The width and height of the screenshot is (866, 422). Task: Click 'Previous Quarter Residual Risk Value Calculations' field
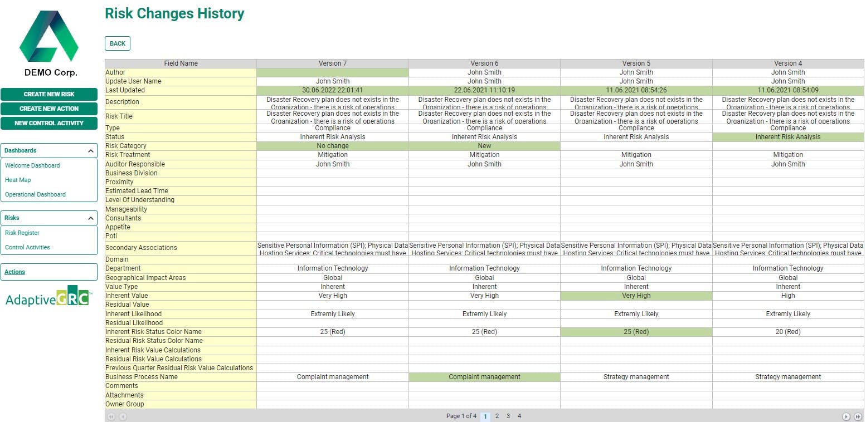(181, 368)
